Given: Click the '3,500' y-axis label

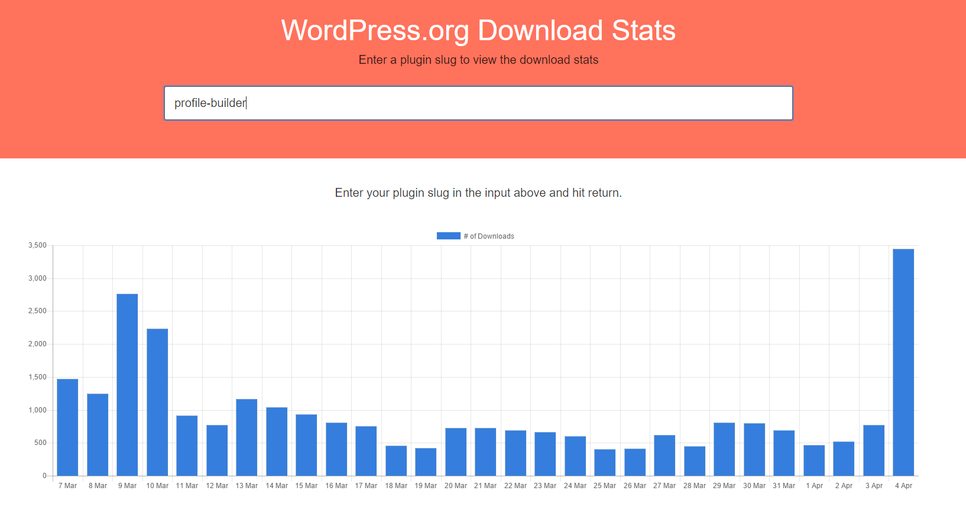Looking at the screenshot, I should (37, 245).
